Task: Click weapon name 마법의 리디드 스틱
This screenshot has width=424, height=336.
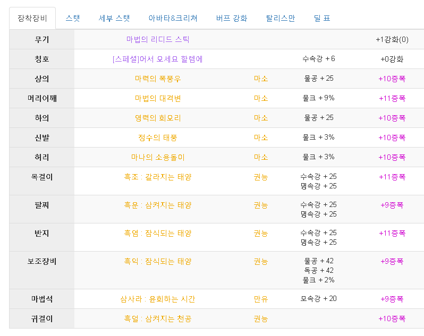Action: tap(158, 39)
